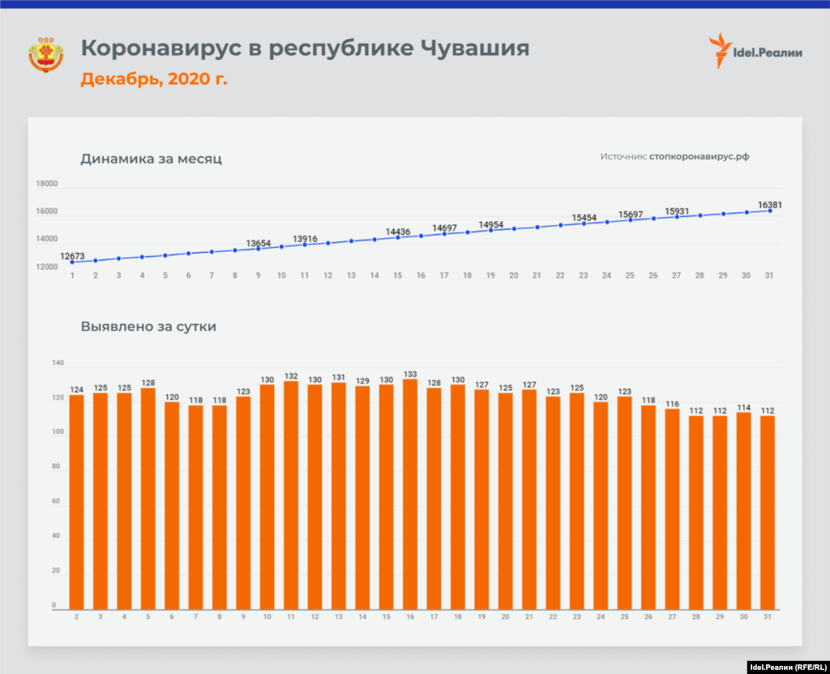Select the day 16 bar labeled 133

coord(410,494)
